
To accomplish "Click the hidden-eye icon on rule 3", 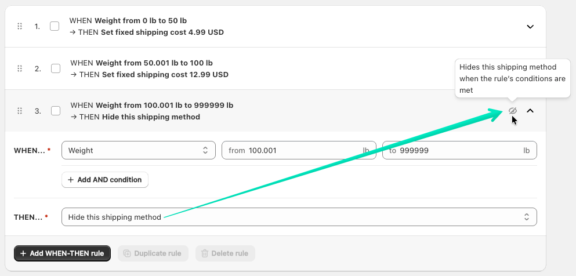I will click(512, 111).
